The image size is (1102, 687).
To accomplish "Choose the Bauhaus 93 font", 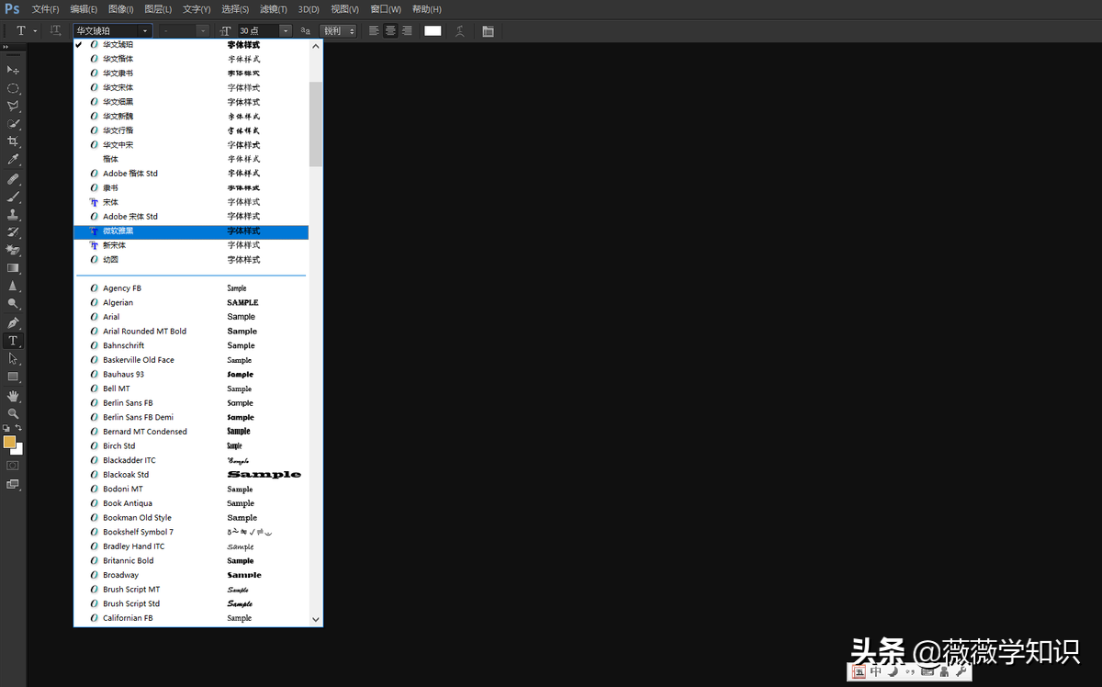I will pyautogui.click(x=191, y=374).
